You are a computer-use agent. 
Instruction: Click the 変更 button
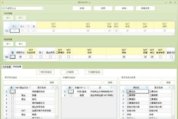(103, 8)
